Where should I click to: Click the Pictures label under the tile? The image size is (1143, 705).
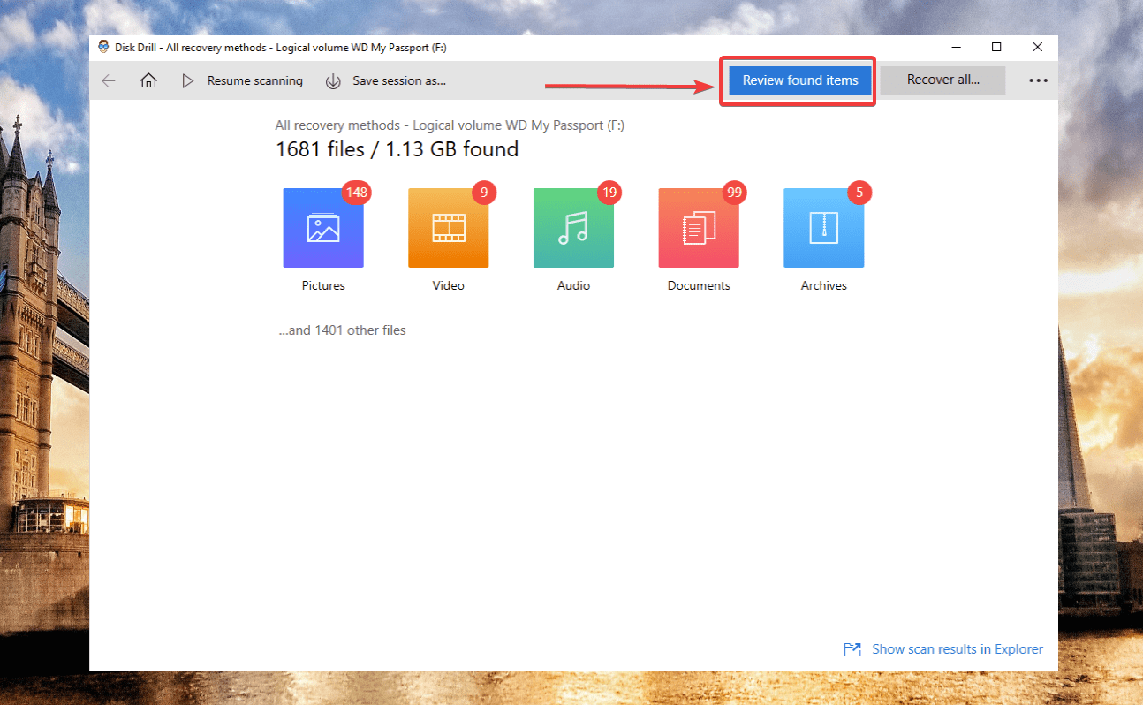(323, 285)
